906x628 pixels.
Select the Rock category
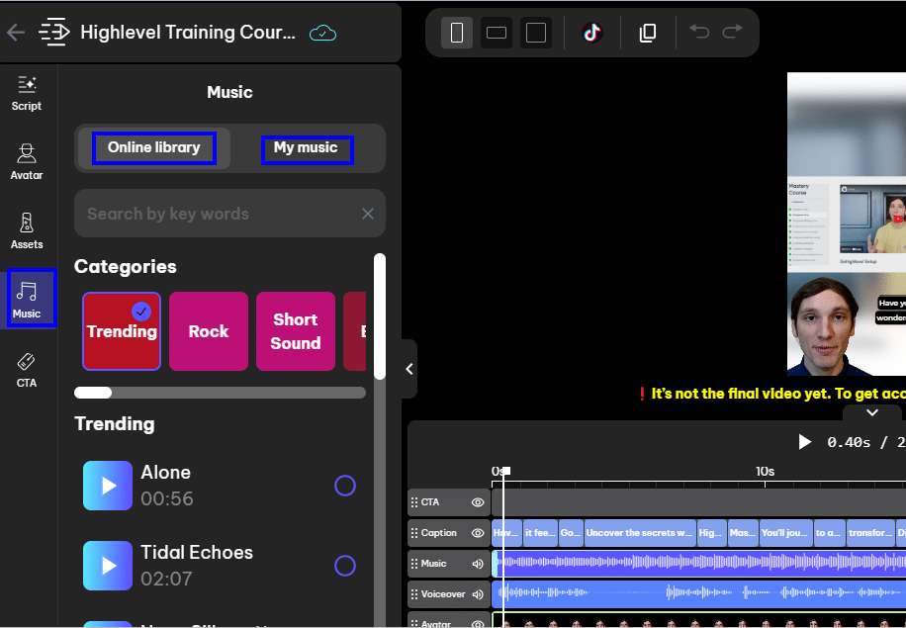pyautogui.click(x=209, y=331)
